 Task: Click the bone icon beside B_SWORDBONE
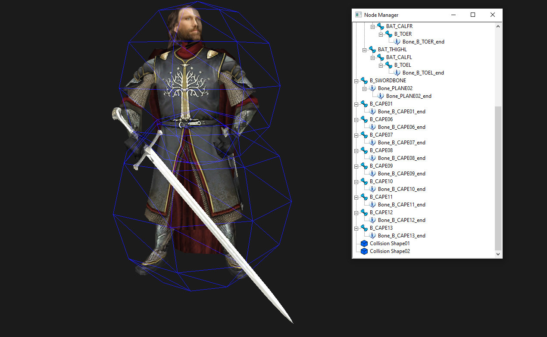[364, 81]
